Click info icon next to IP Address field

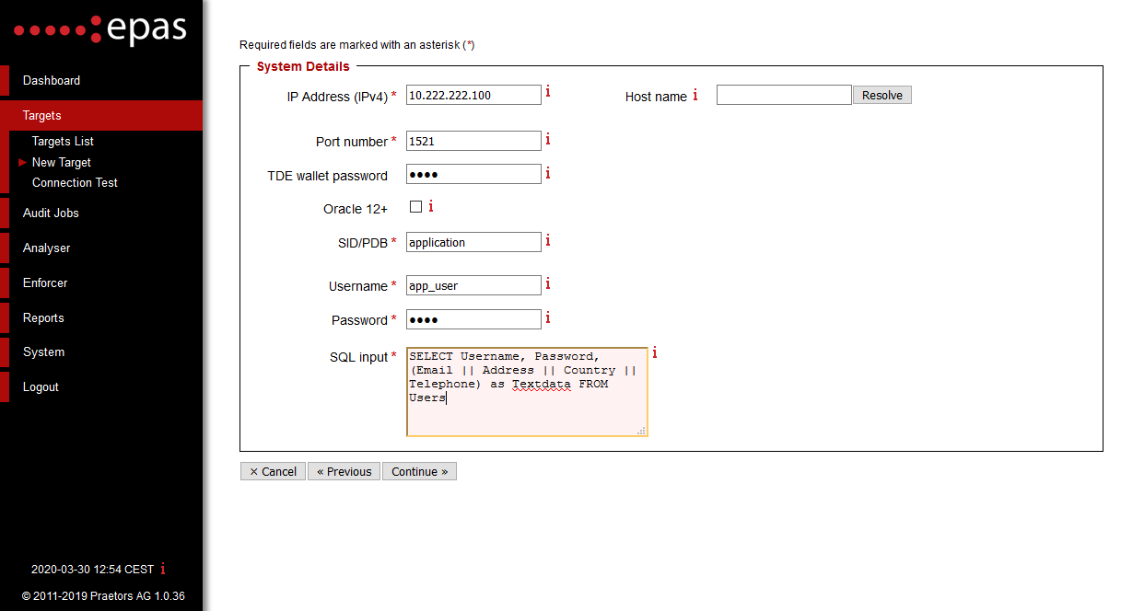548,92
